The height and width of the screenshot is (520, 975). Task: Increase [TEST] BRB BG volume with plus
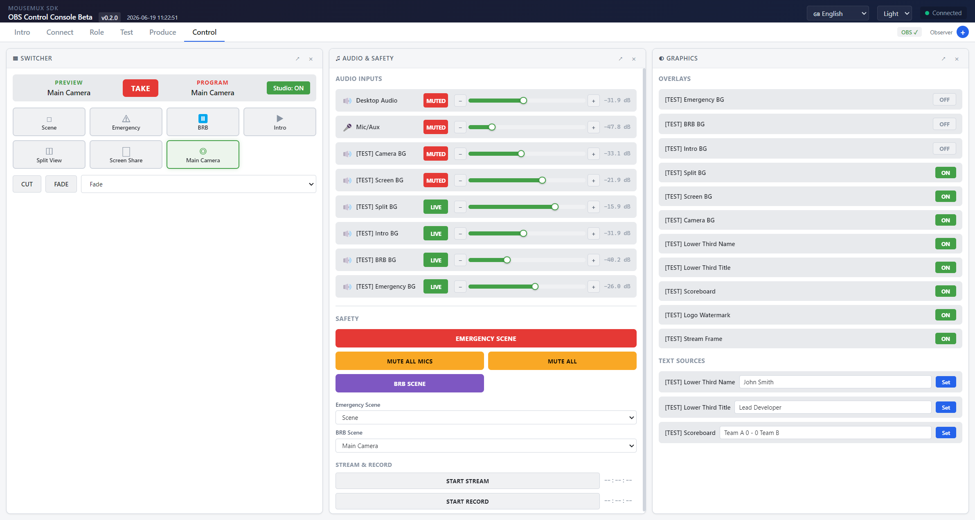pyautogui.click(x=593, y=260)
